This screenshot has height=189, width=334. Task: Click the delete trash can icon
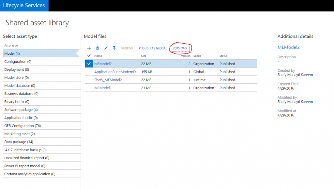click(98, 48)
